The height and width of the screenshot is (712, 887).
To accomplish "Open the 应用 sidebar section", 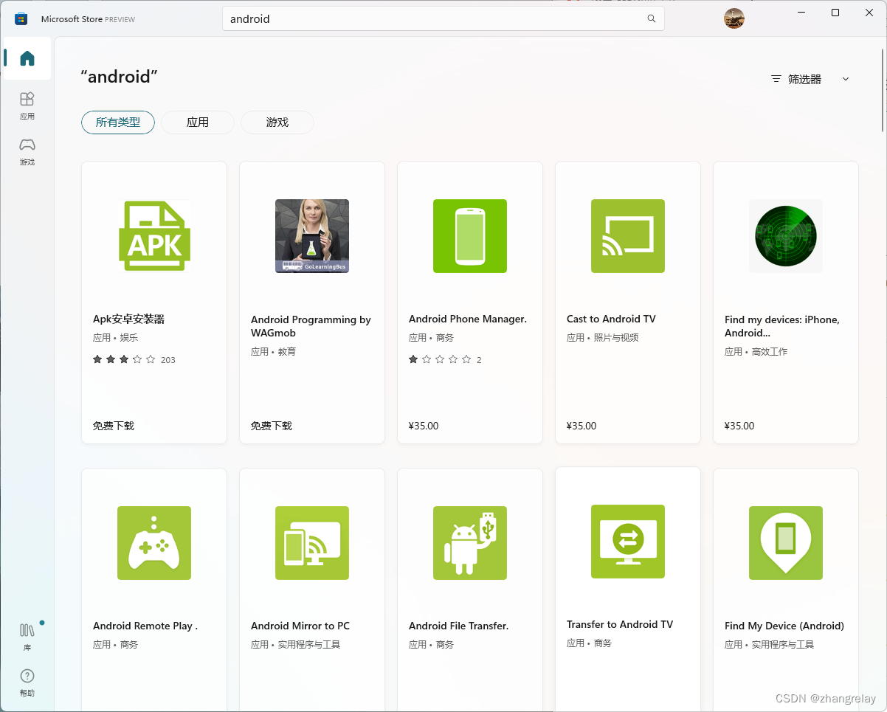I will pos(27,106).
